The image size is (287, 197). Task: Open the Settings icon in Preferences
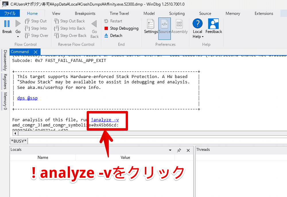(x=151, y=24)
